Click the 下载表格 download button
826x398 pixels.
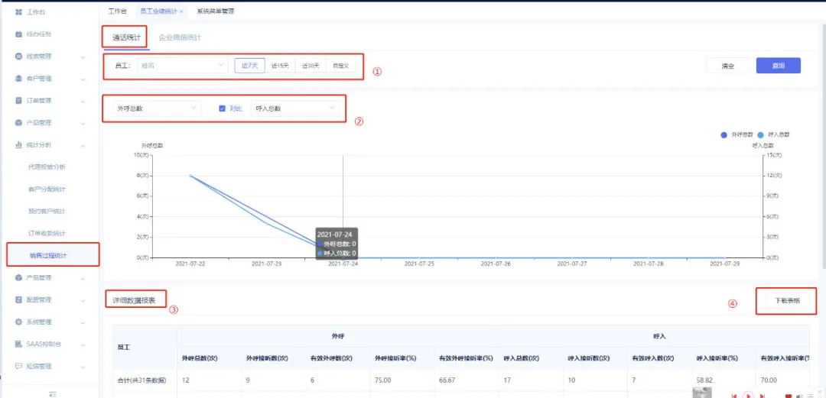click(787, 301)
